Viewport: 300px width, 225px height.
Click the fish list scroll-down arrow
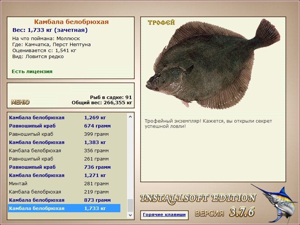130,215
